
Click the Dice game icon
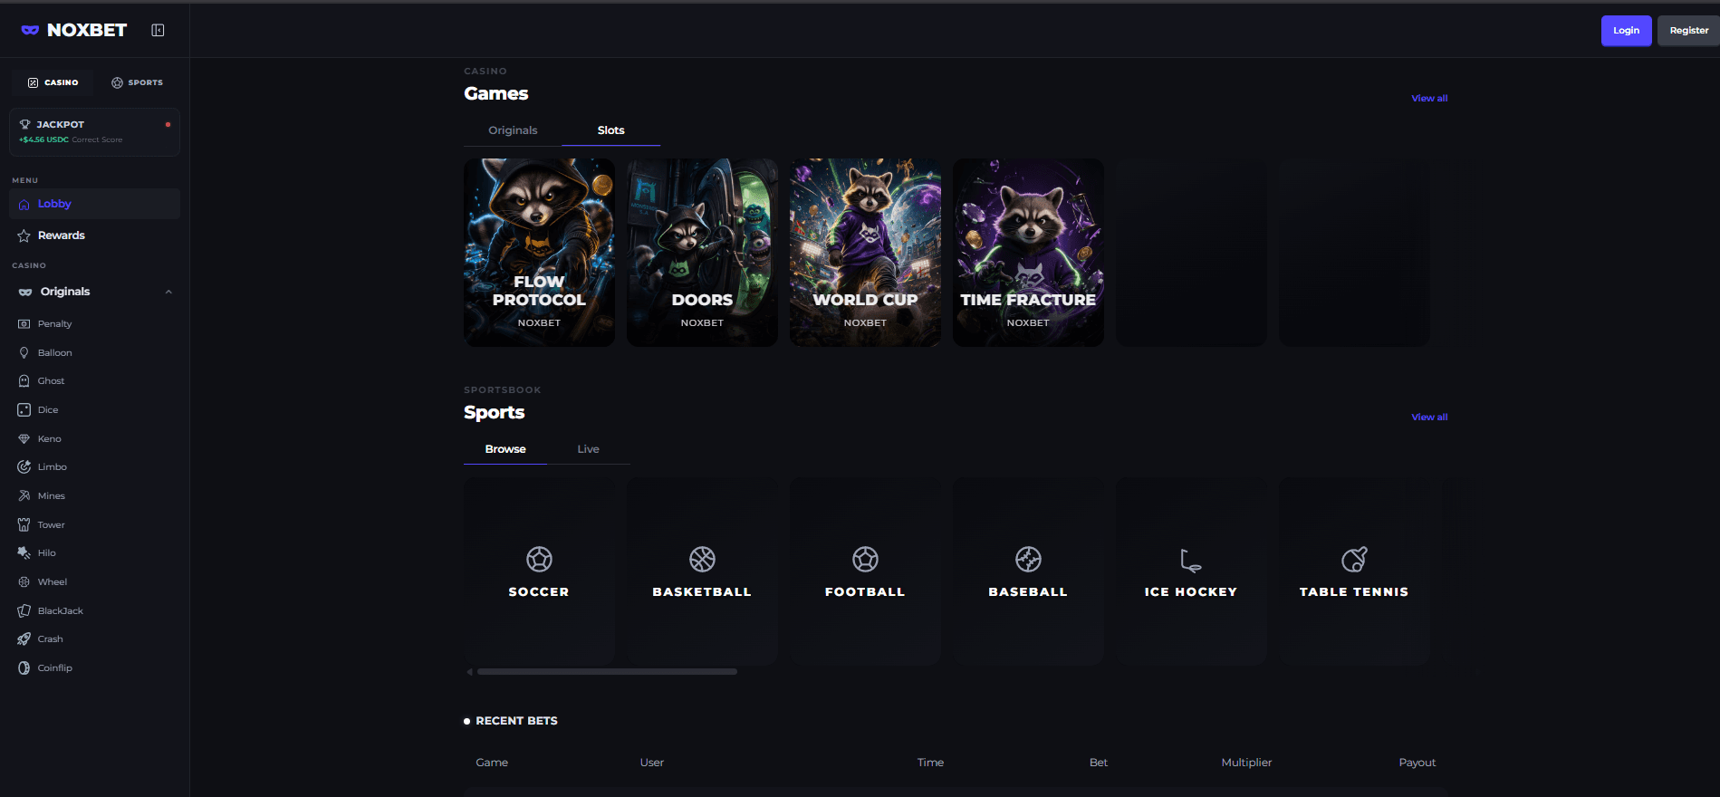click(x=24, y=409)
